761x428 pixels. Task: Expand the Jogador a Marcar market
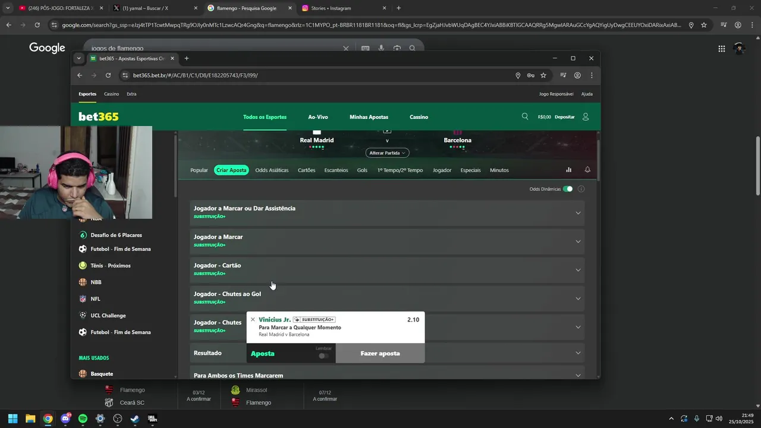coord(387,241)
